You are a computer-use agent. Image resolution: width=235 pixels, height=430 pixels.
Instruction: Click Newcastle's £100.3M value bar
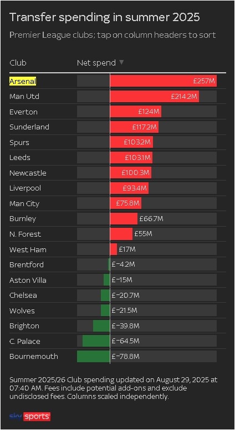pyautogui.click(x=130, y=173)
